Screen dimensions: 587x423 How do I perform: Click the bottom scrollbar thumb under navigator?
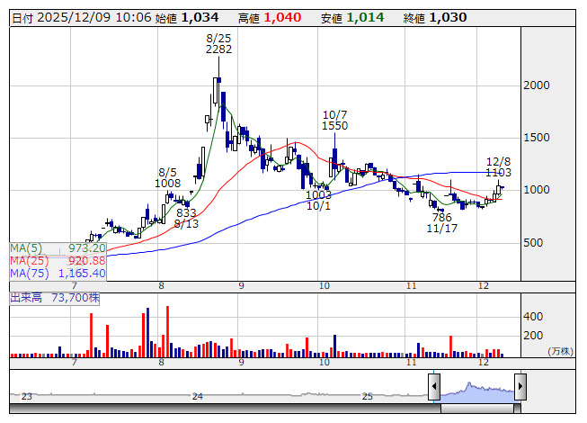click(476, 408)
